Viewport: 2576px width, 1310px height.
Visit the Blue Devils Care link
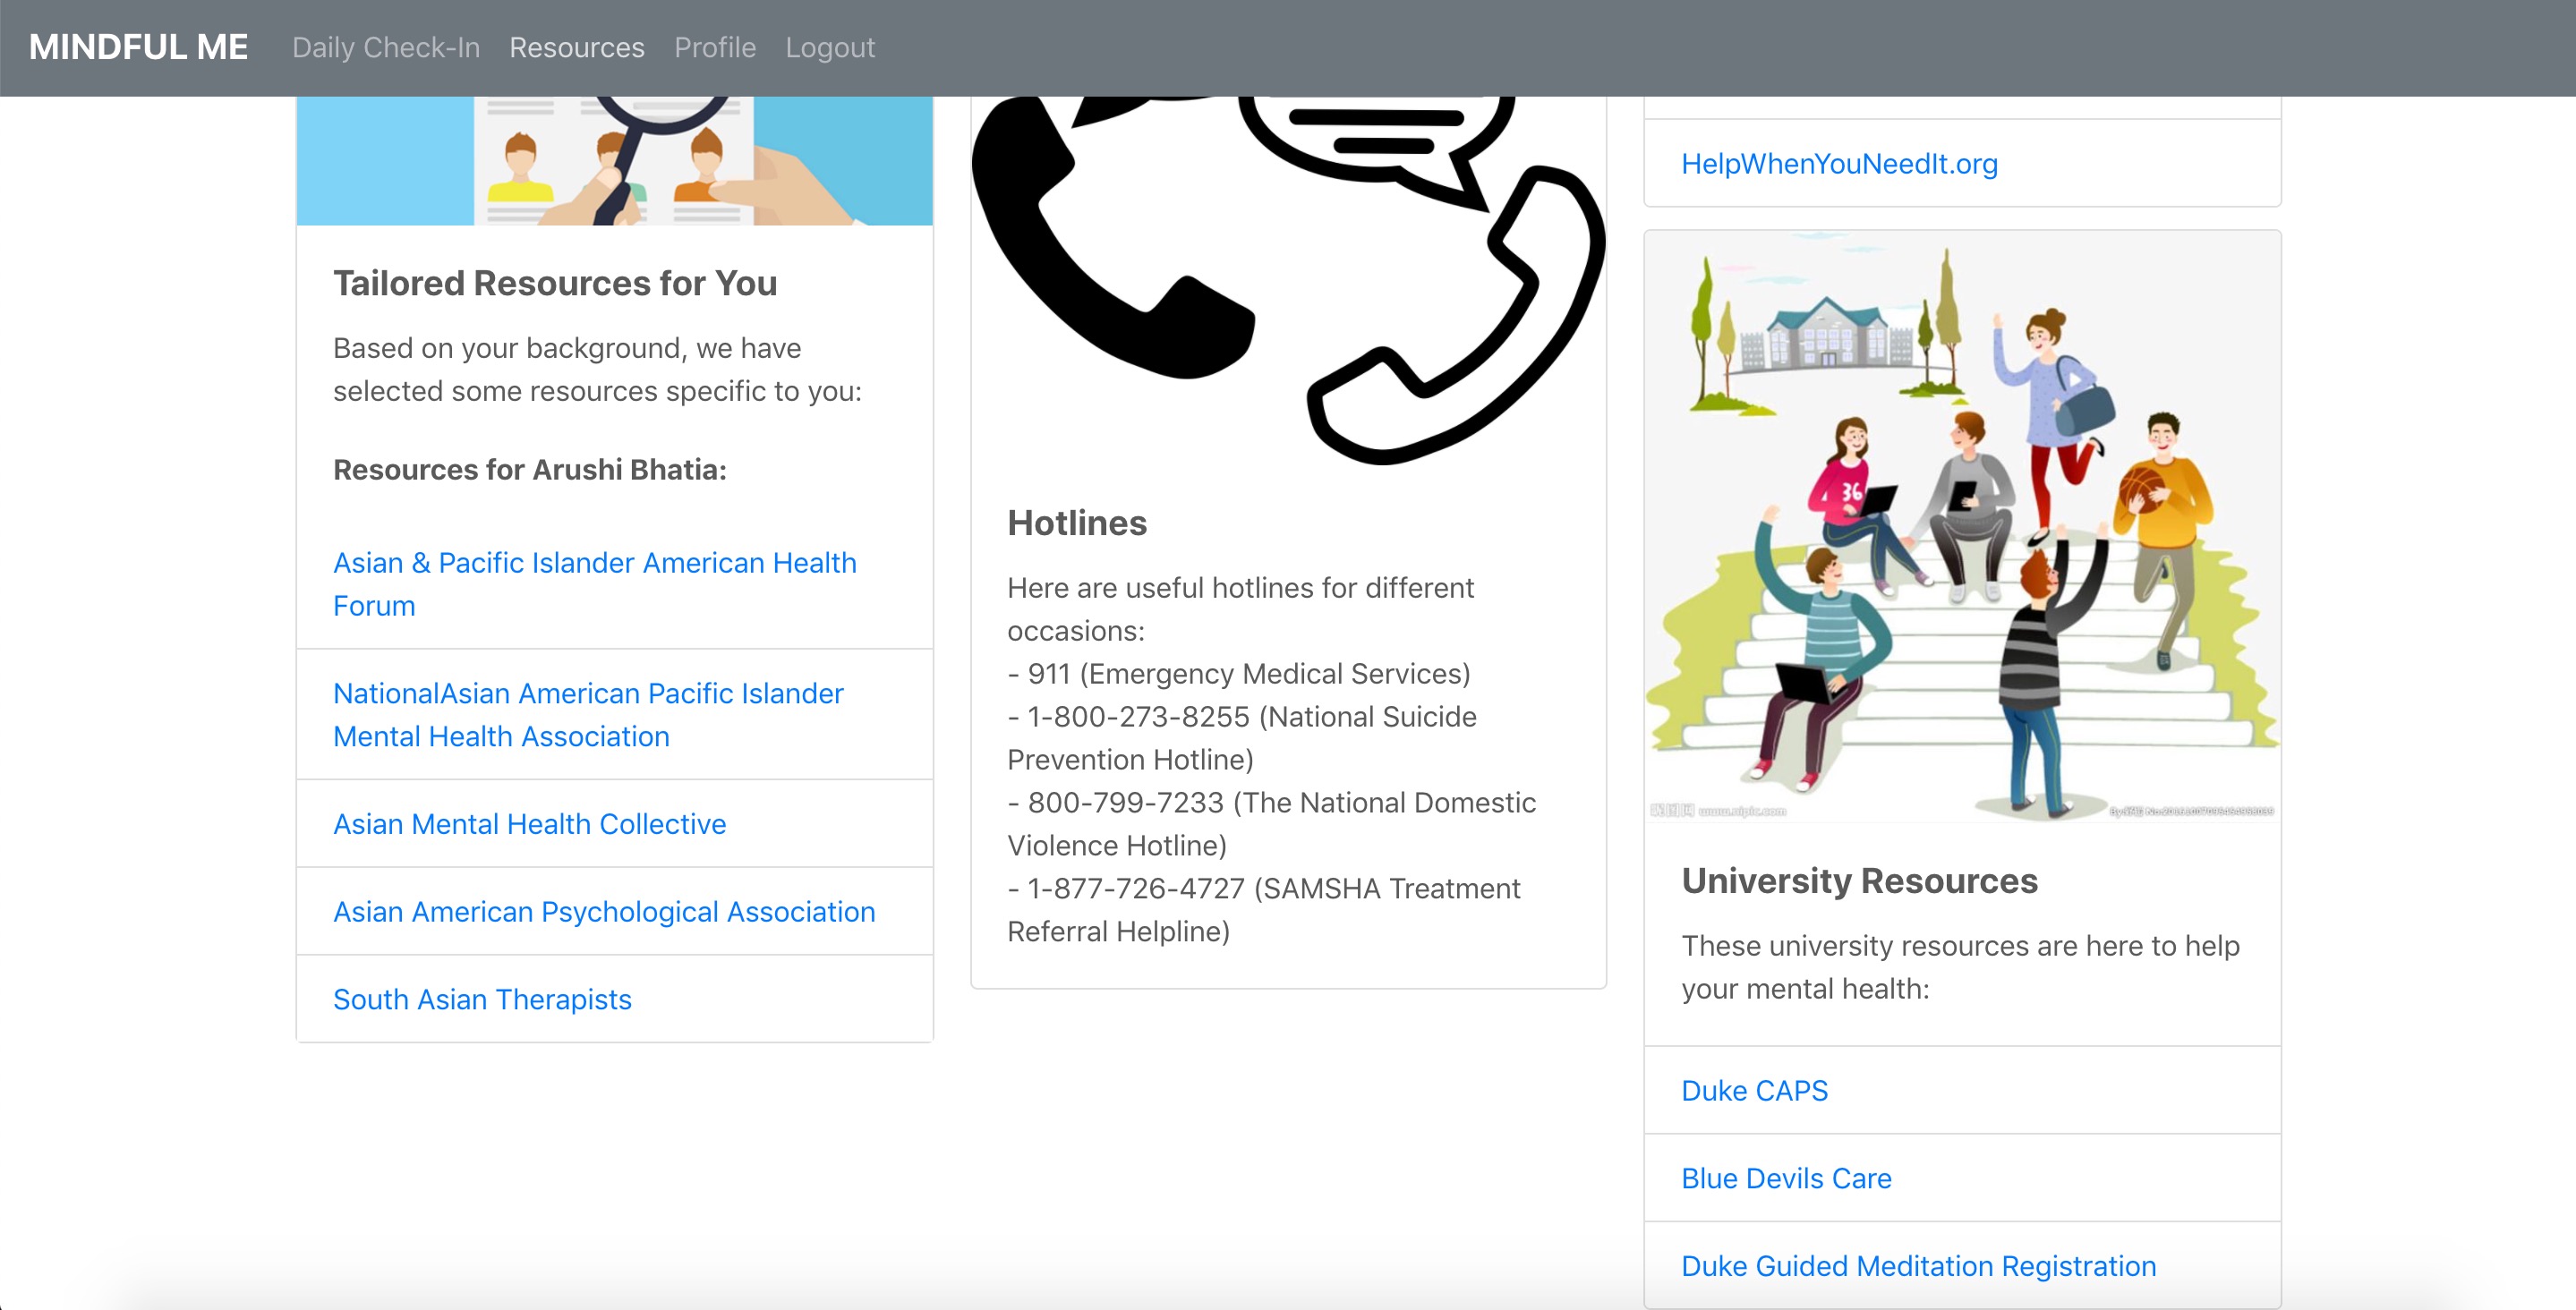point(1785,1178)
